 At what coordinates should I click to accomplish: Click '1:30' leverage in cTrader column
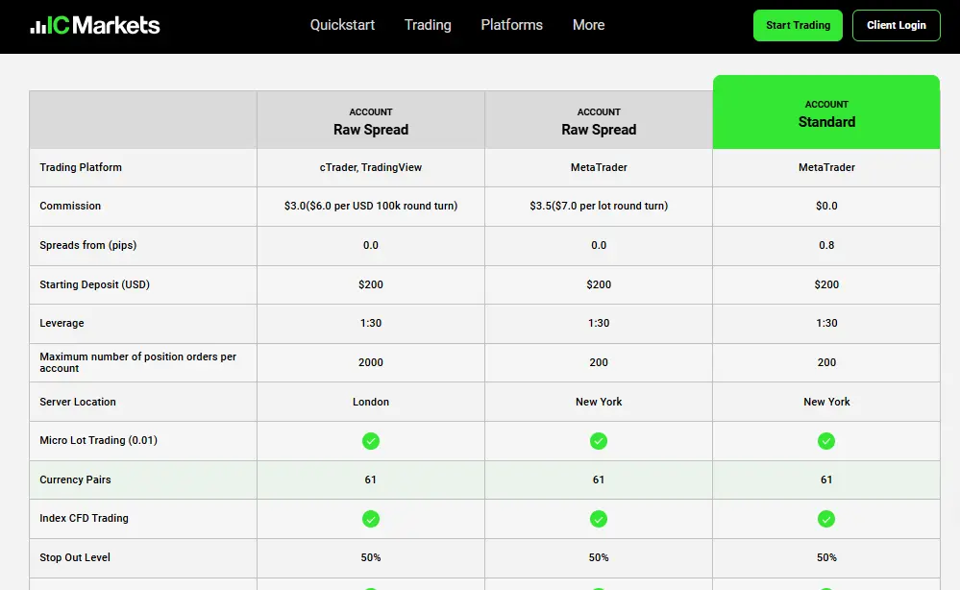pos(371,323)
